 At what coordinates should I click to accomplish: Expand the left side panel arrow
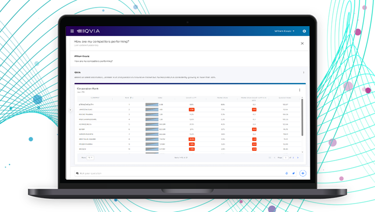[x=70, y=110]
